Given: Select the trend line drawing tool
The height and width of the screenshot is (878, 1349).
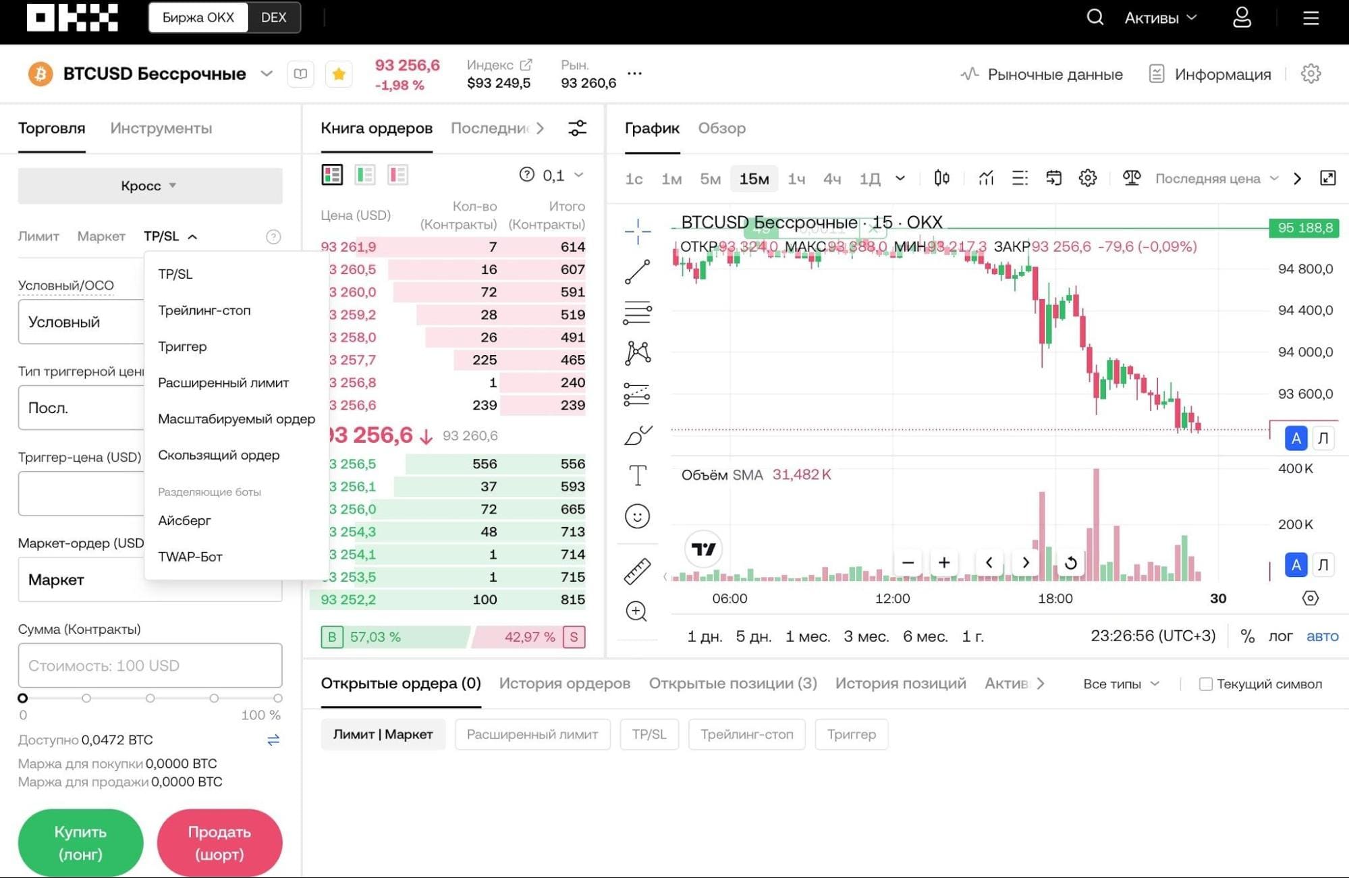Looking at the screenshot, I should [x=637, y=272].
